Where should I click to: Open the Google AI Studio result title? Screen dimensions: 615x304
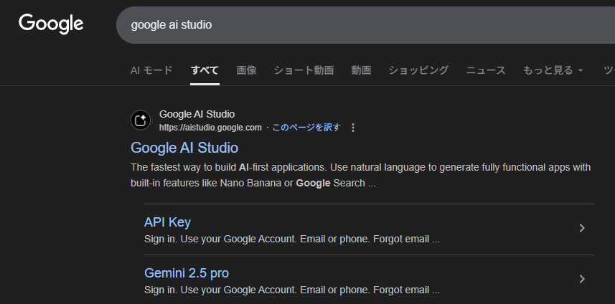point(184,148)
